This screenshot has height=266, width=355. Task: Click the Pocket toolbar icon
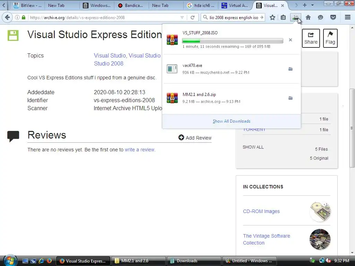click(x=333, y=17)
